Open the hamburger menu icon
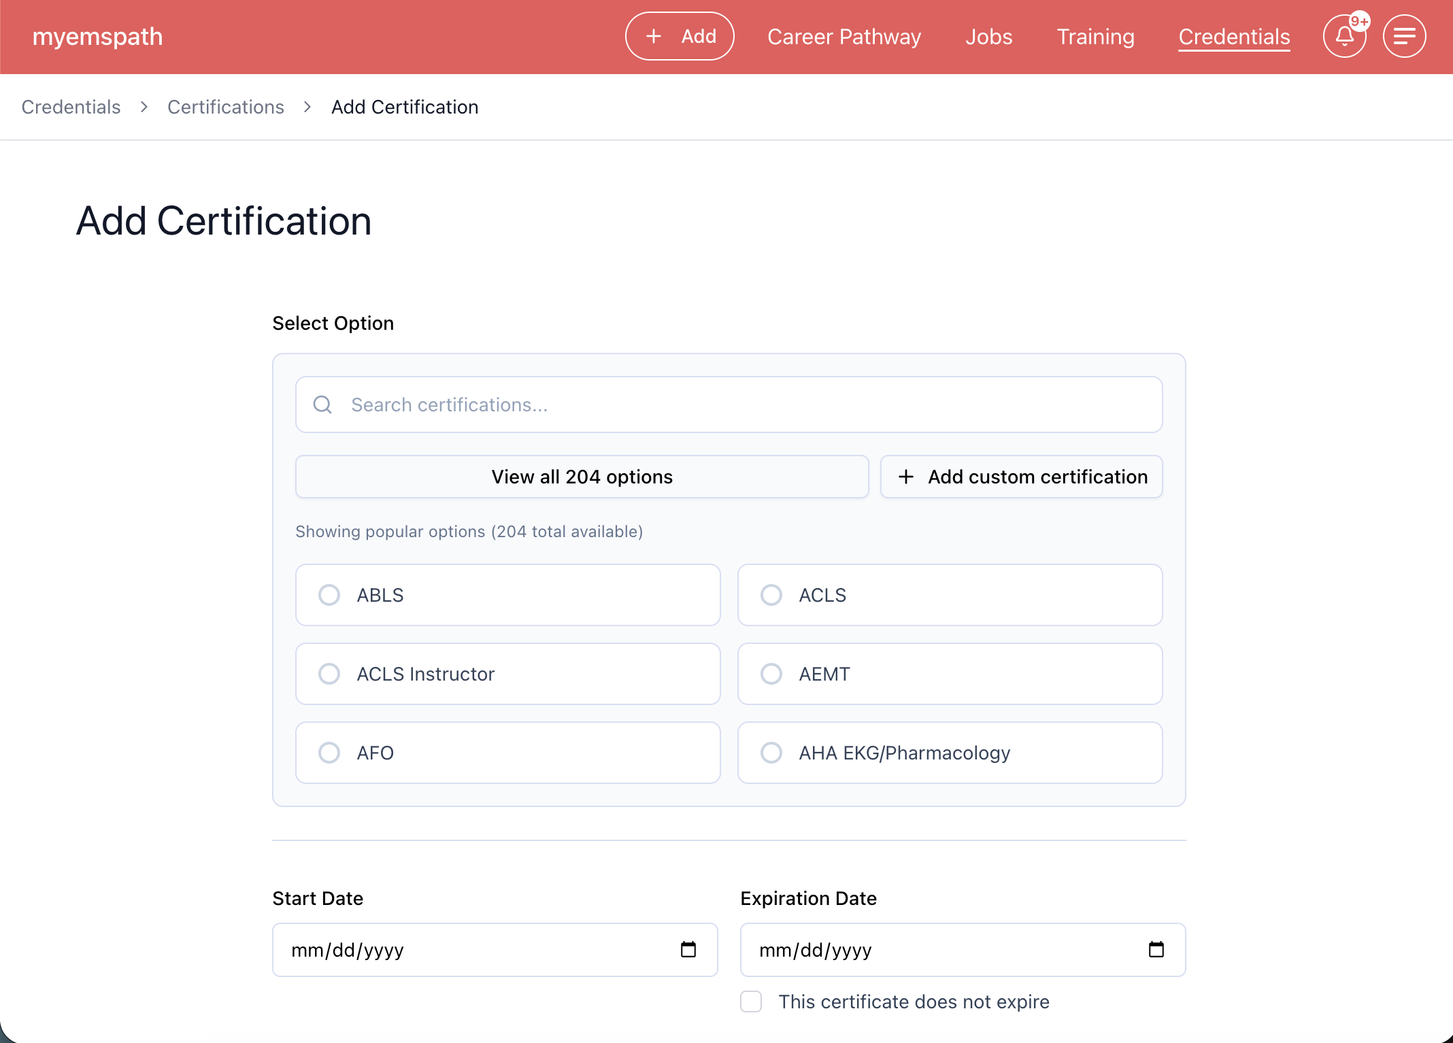This screenshot has width=1453, height=1043. point(1404,37)
